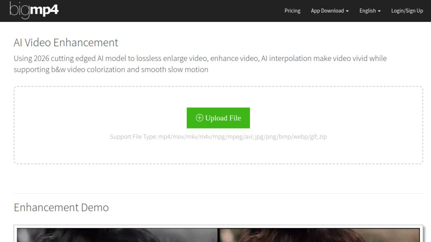Click the Support File Type text
Screen dimensions: 431x242
(x=218, y=137)
